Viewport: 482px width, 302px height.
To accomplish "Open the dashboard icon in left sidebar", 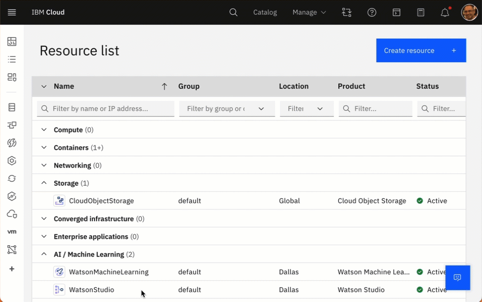I will [x=12, y=42].
